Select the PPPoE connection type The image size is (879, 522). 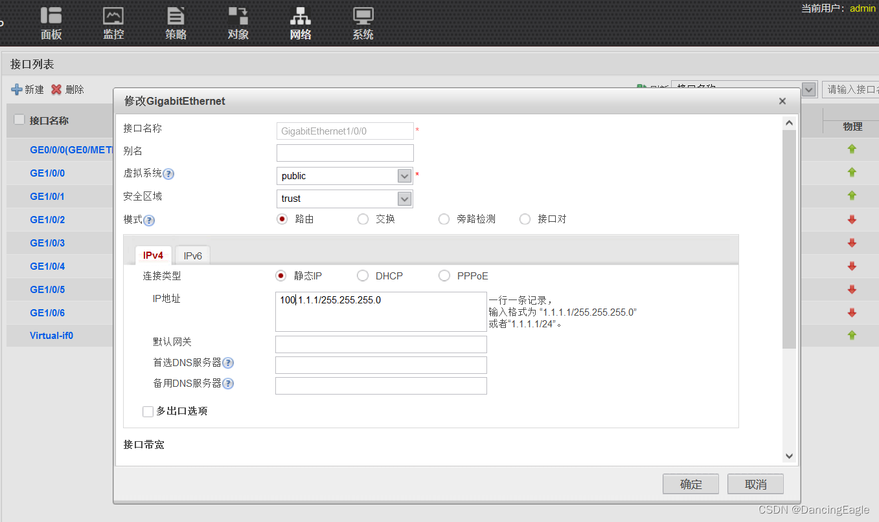click(x=444, y=276)
